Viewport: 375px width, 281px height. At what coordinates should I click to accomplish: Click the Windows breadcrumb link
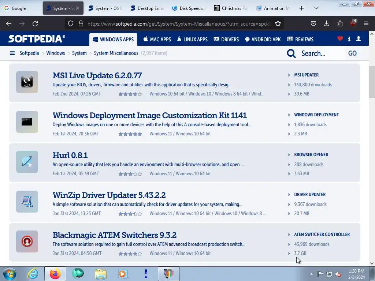tap(56, 53)
